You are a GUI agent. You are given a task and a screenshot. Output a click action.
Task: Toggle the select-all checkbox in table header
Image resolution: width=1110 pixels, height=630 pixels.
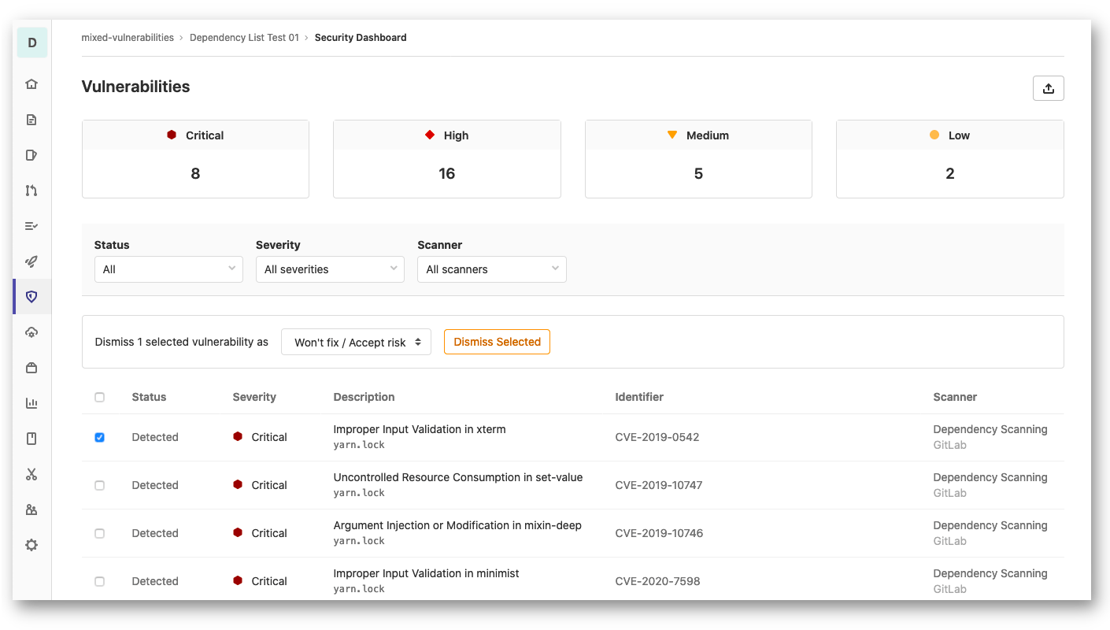99,398
